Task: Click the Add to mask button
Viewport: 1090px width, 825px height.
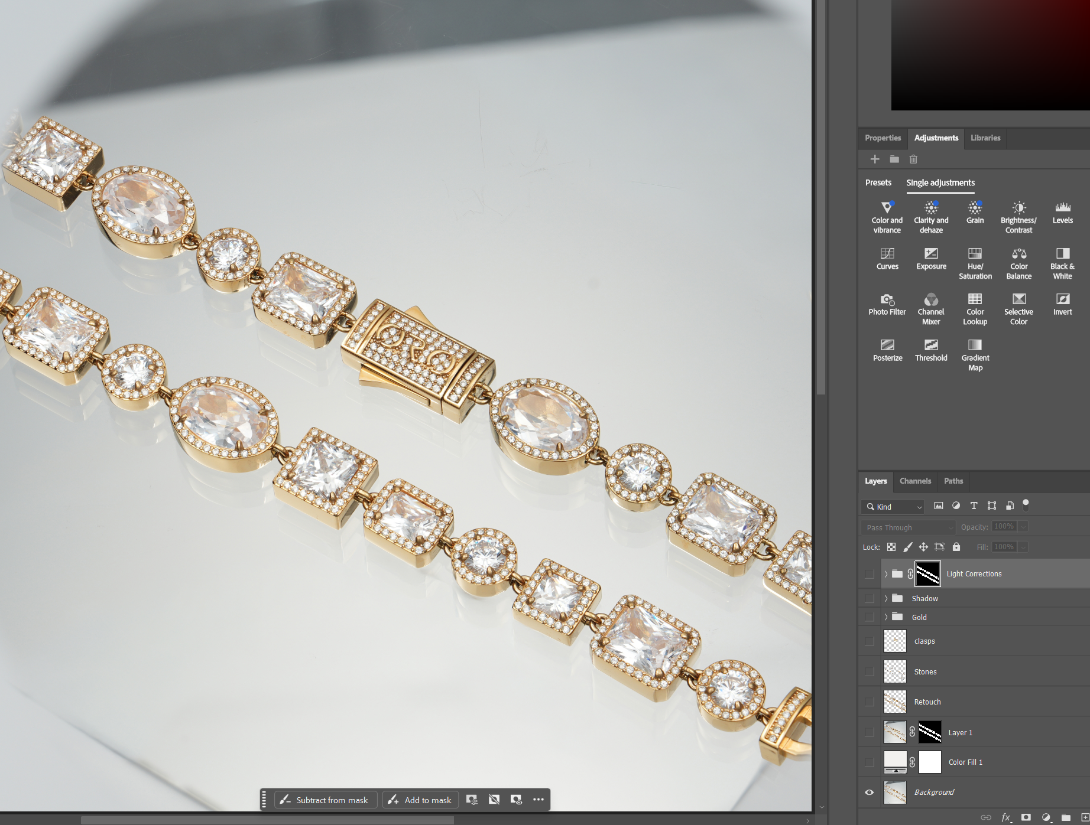Action: coord(420,800)
